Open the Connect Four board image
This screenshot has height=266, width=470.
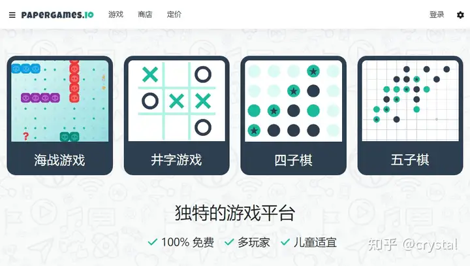pyautogui.click(x=294, y=101)
